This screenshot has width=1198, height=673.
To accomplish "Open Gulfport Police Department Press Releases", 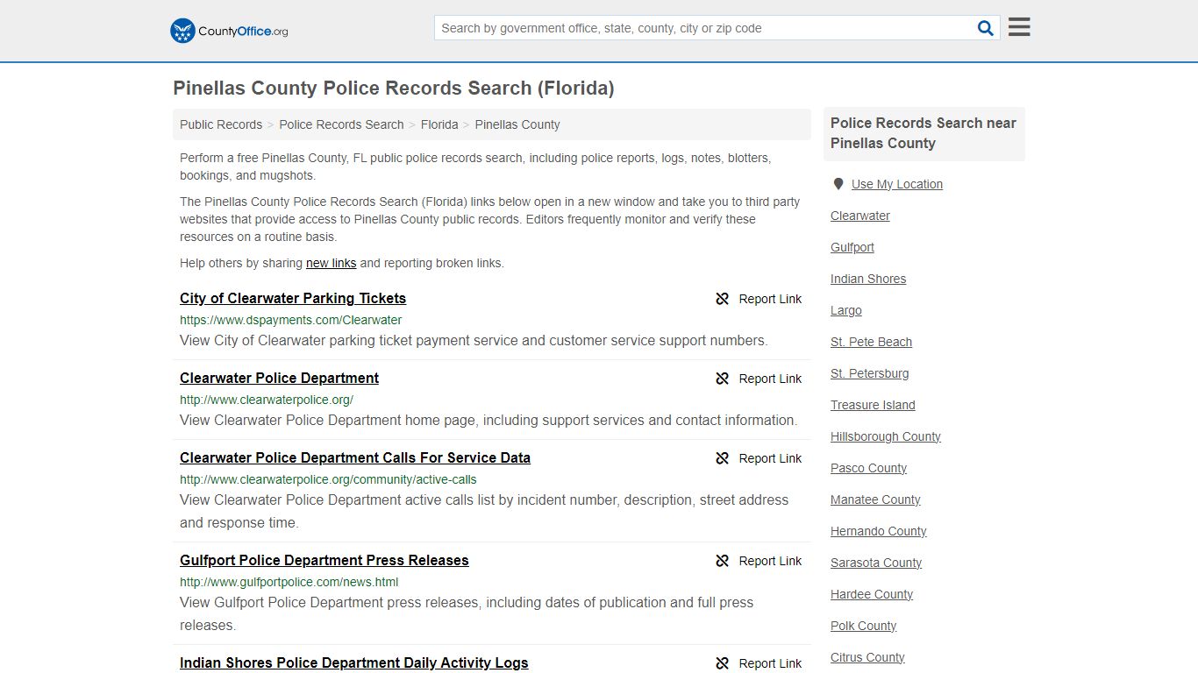I will [x=324, y=560].
